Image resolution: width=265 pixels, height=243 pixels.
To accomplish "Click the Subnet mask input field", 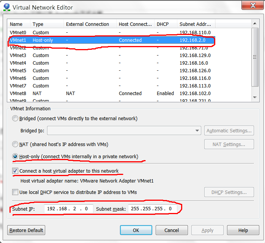I will coord(153,209).
